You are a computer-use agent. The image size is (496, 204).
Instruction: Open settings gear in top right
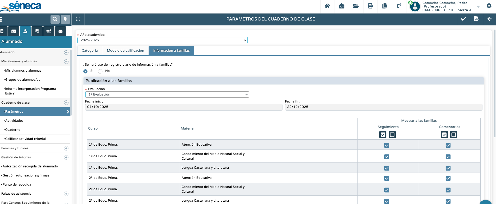click(x=489, y=6)
